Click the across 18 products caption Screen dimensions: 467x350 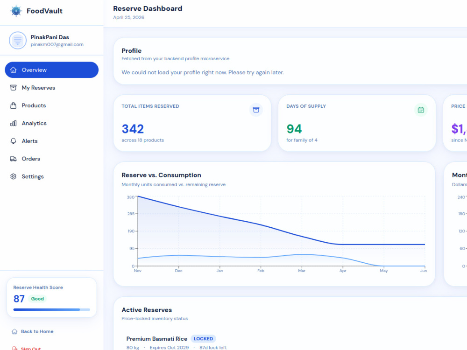pos(142,140)
